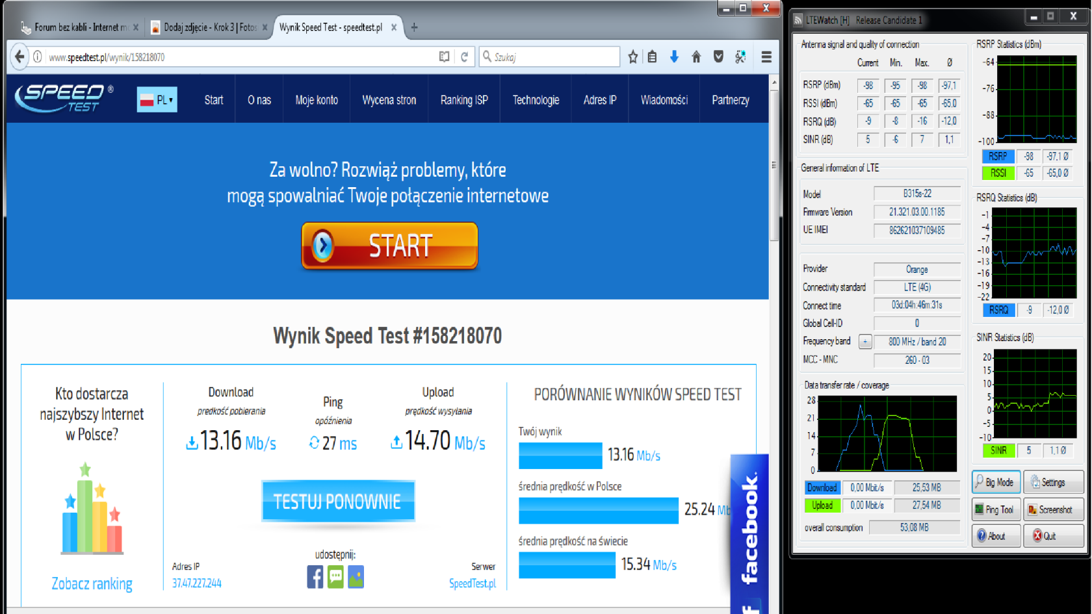Click the Wynik Speed Test heading

[387, 336]
